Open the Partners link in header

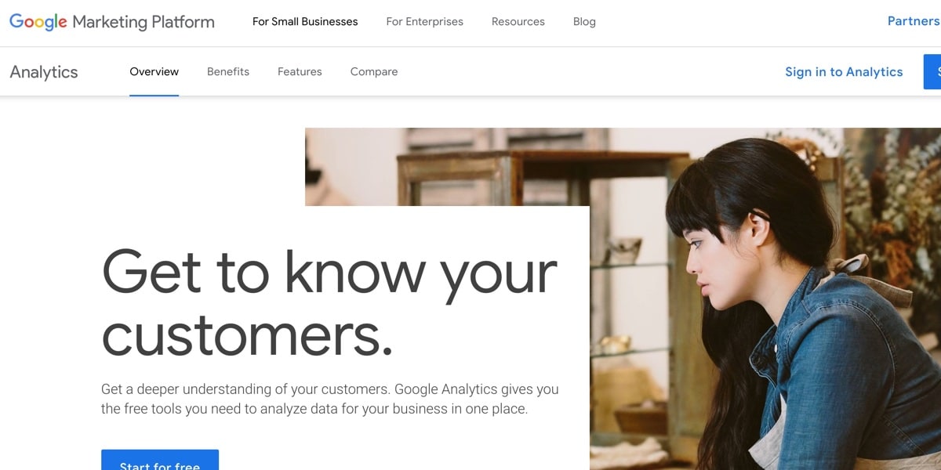pos(913,21)
